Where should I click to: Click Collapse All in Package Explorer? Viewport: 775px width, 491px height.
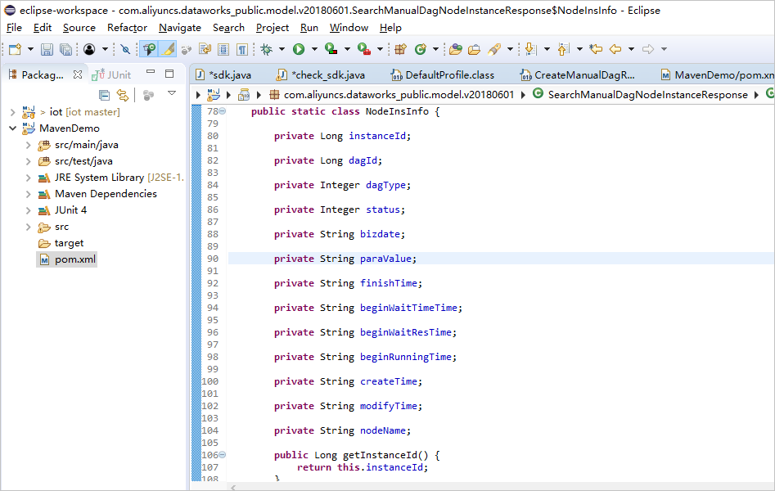[x=104, y=94]
